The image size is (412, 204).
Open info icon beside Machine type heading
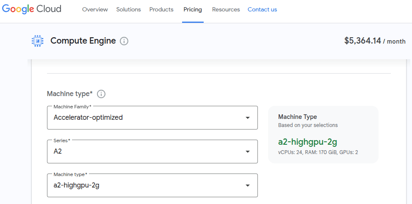coord(101,94)
